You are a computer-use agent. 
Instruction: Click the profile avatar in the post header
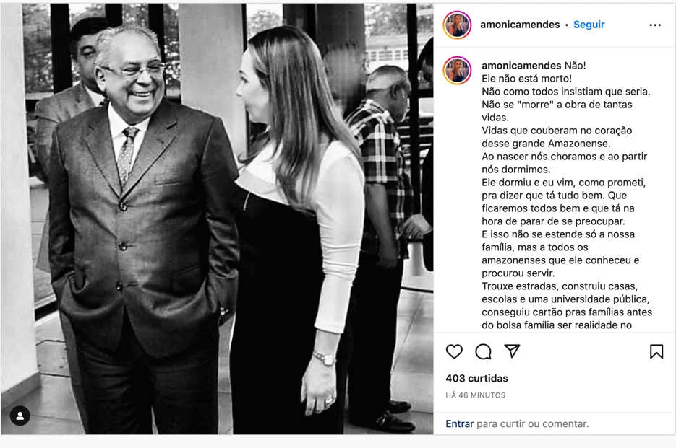click(x=458, y=25)
